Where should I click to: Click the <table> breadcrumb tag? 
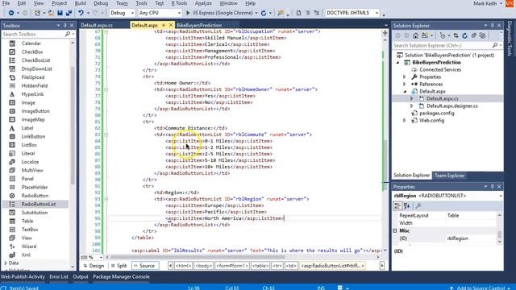click(x=260, y=266)
